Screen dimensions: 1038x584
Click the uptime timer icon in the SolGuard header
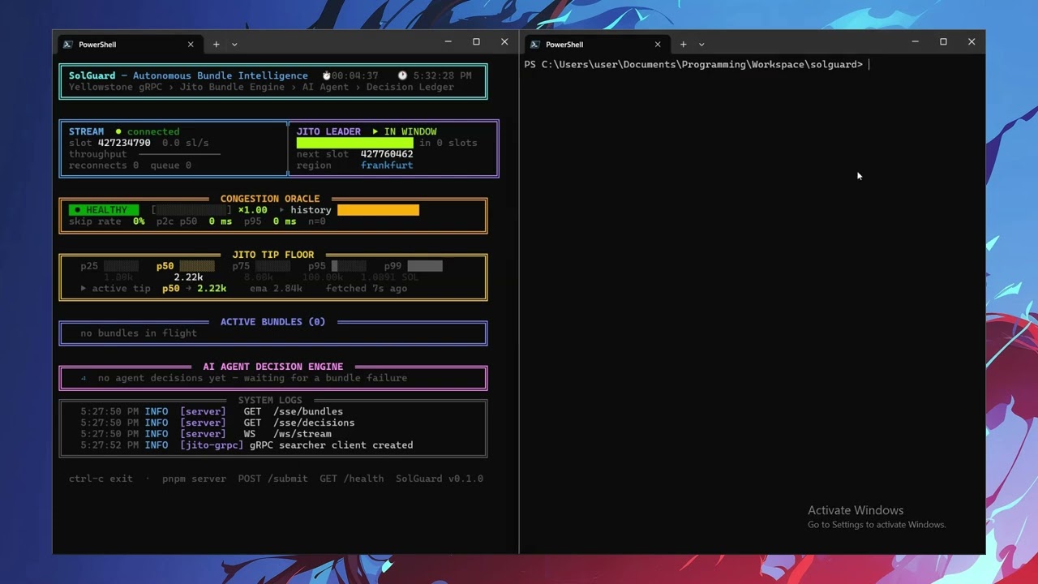(326, 75)
